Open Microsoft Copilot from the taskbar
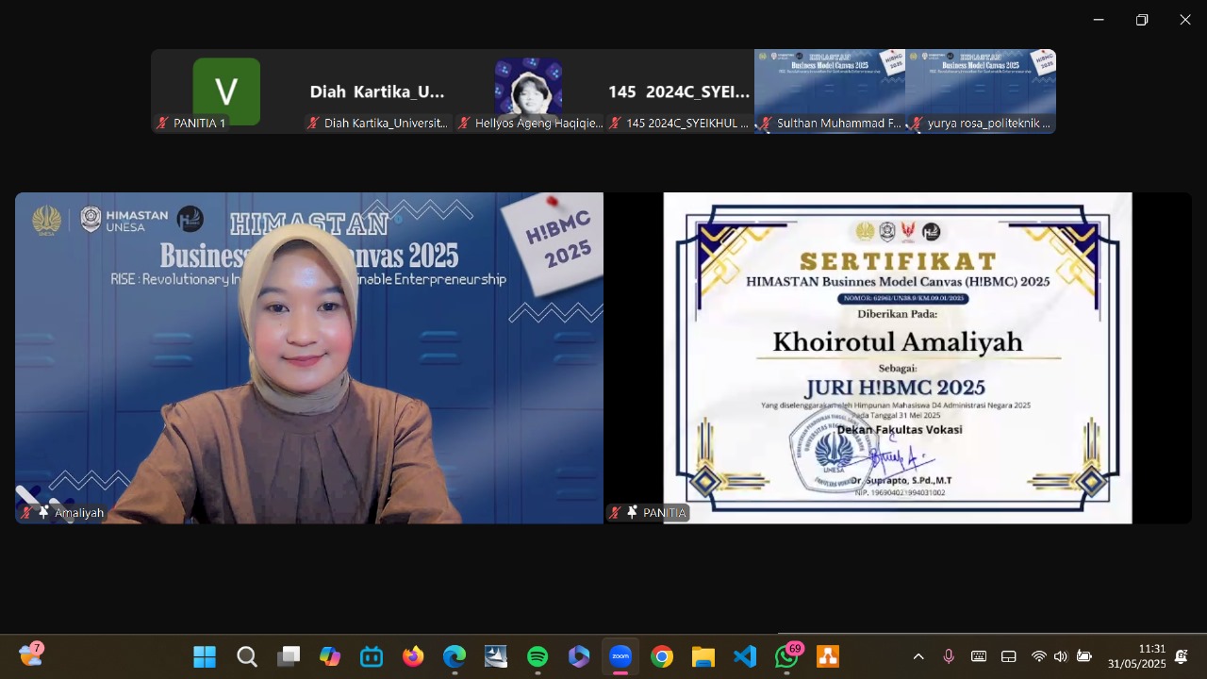1207x679 pixels. [330, 656]
